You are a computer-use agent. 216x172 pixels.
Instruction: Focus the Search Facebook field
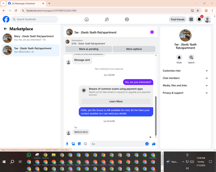tap(35, 19)
